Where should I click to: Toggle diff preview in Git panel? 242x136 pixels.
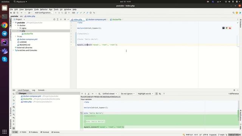(x=14, y=128)
